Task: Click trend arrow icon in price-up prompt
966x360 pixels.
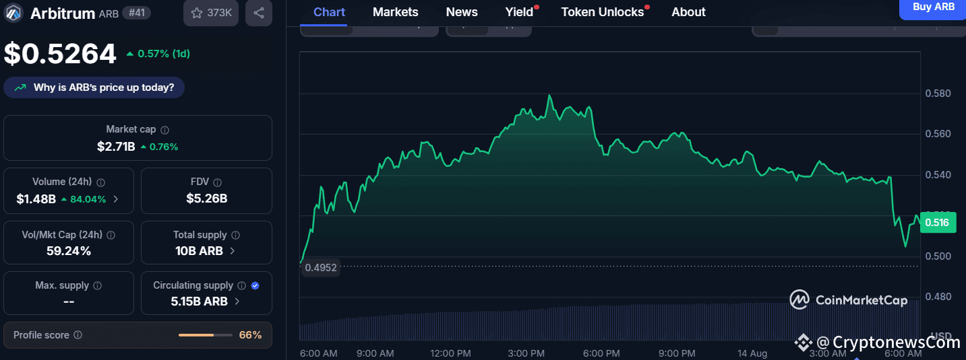Action: point(21,87)
